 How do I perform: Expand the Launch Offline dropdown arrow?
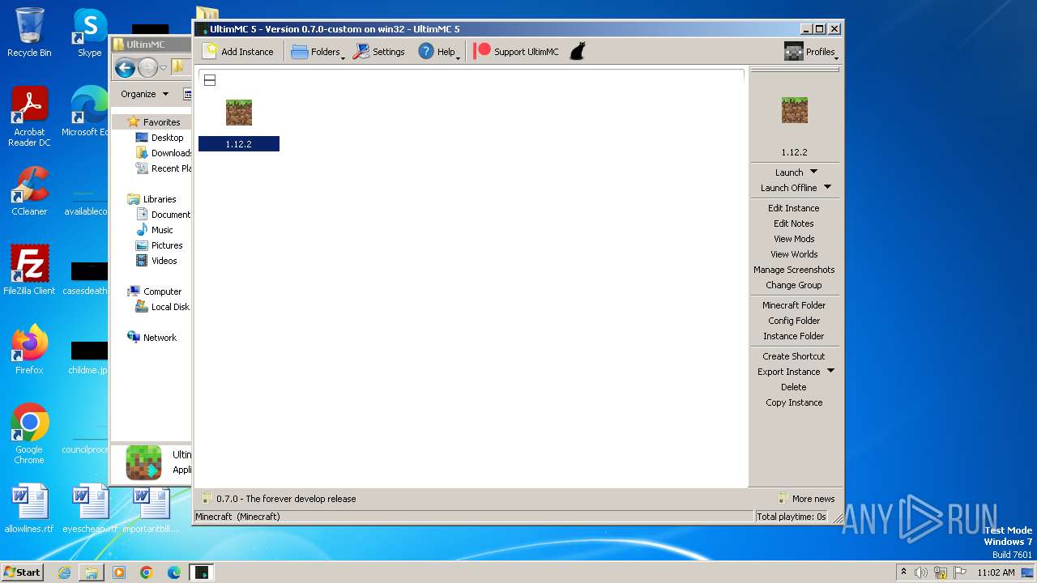(x=827, y=187)
